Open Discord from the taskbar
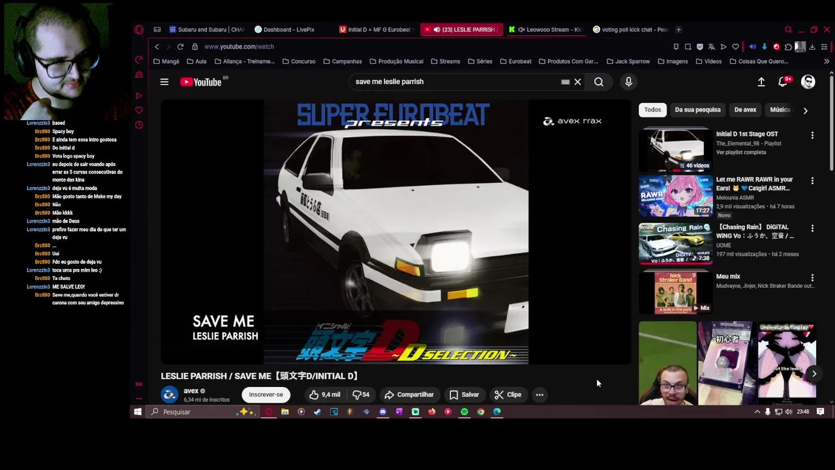This screenshot has height=470, width=835. tap(383, 412)
